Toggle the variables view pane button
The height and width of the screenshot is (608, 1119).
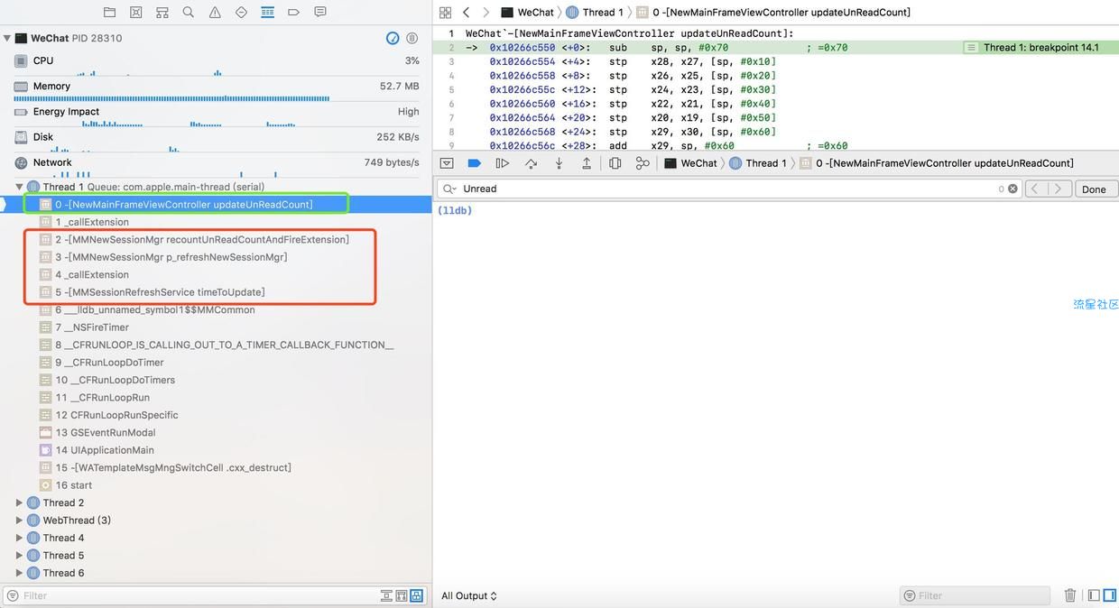coord(1094,595)
